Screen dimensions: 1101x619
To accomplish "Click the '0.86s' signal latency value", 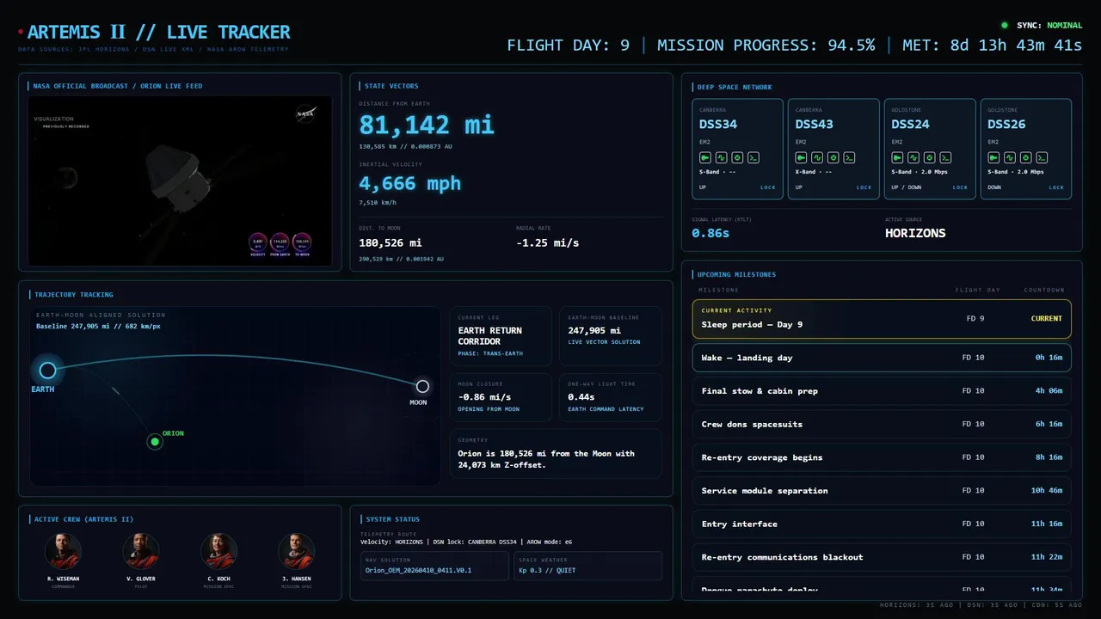I will [710, 233].
